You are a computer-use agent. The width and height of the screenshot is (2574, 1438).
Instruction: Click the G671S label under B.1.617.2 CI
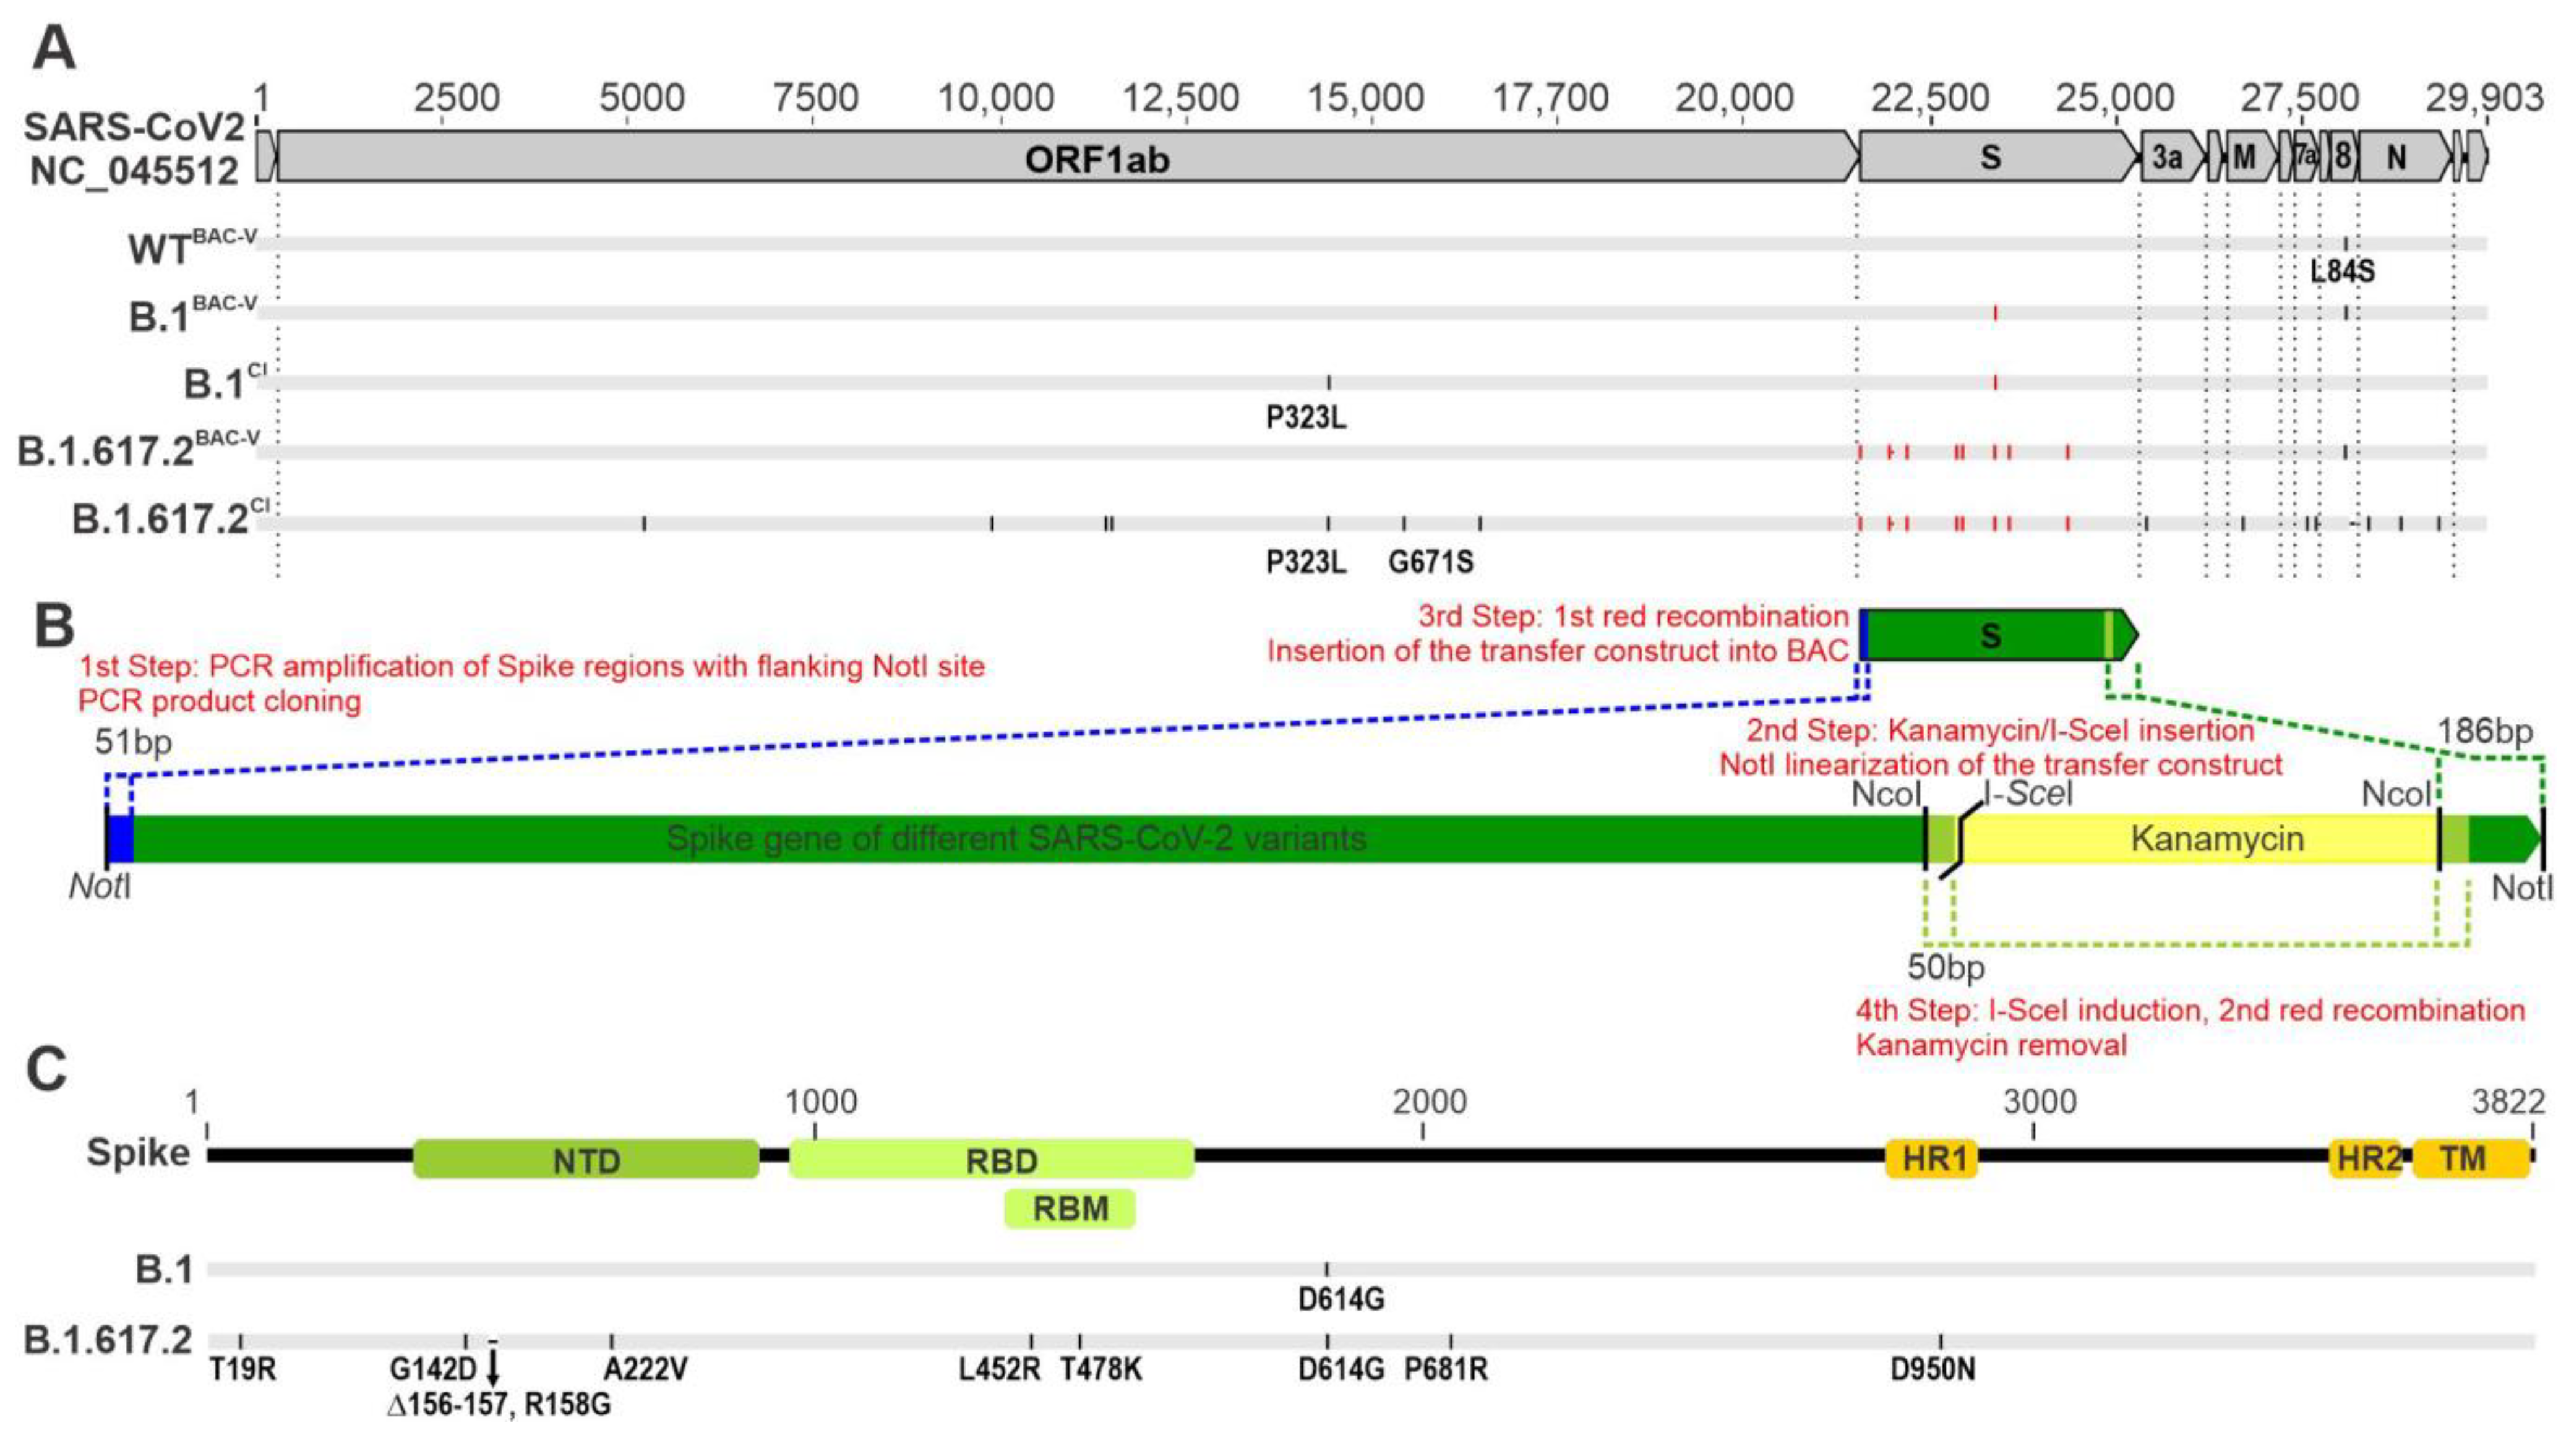click(1430, 563)
